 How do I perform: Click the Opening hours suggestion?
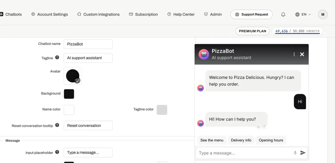click(x=271, y=140)
